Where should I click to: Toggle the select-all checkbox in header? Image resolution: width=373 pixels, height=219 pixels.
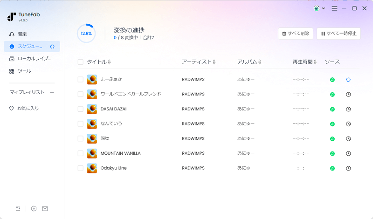(81, 62)
